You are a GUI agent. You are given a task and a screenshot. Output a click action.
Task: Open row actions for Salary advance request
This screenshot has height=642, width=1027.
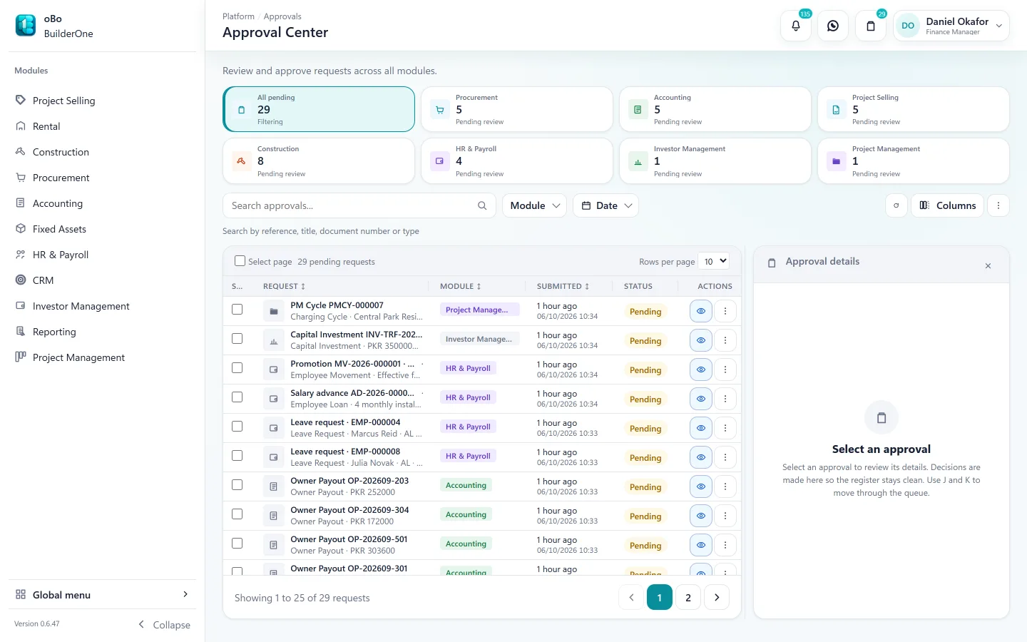tap(725, 399)
